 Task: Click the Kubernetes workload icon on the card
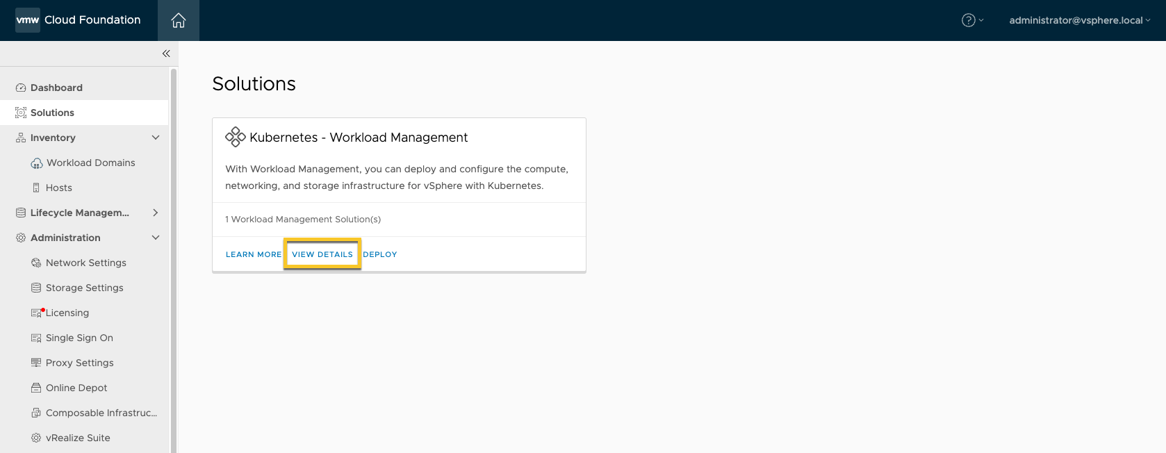(x=236, y=137)
